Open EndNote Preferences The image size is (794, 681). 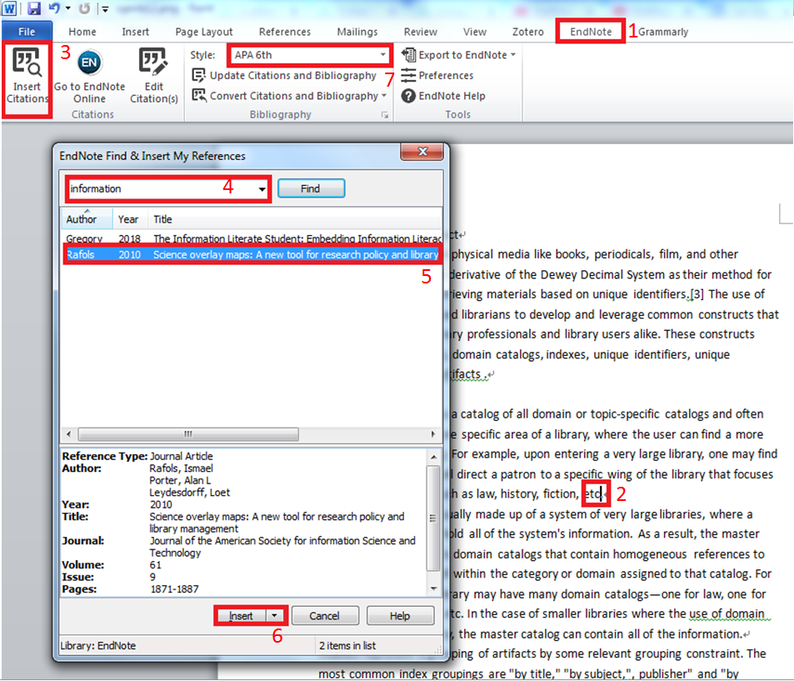point(437,76)
